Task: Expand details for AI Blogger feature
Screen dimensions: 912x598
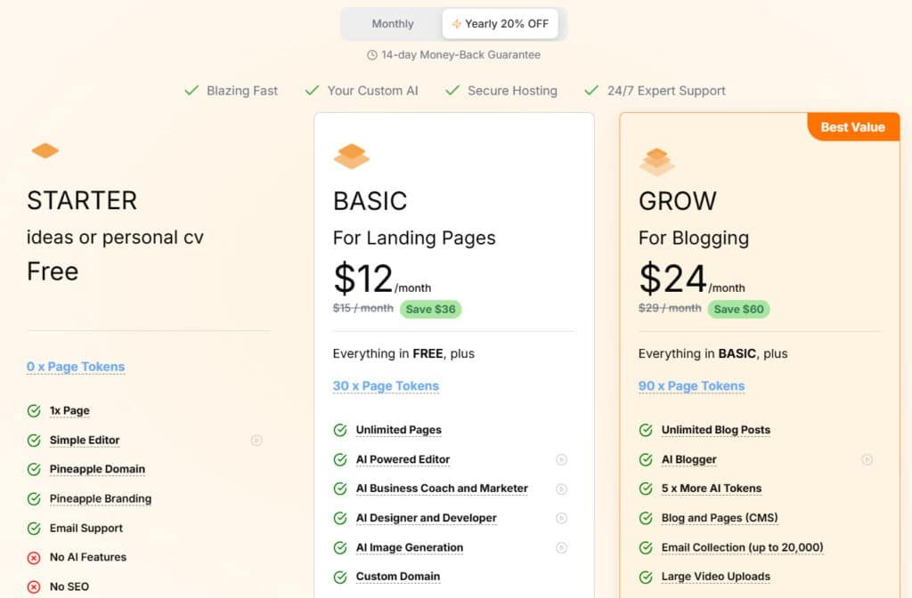Action: 867,460
